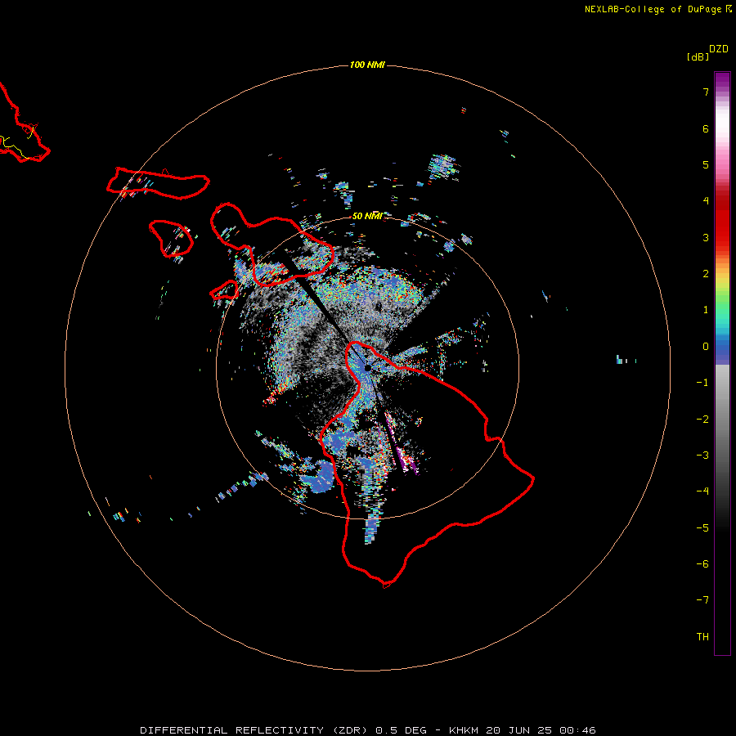Click the 0 value on the color scale
This screenshot has width=736, height=736.
(x=706, y=347)
